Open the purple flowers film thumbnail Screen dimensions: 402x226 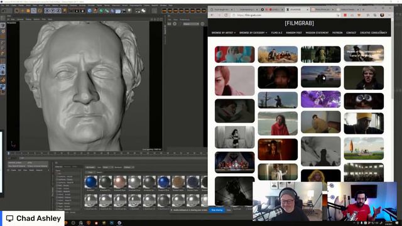click(x=321, y=99)
